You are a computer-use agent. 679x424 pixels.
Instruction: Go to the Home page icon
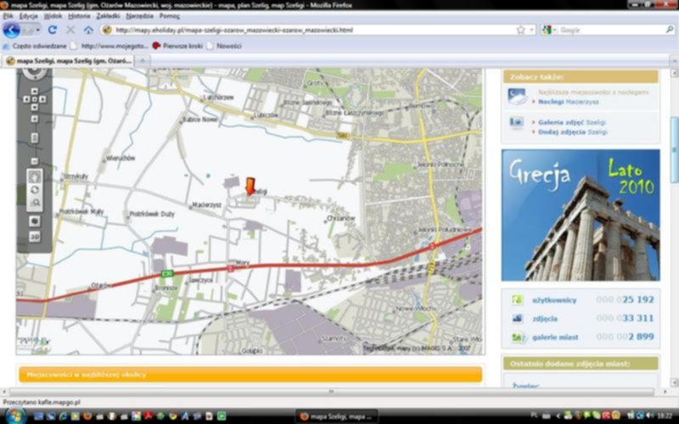88,30
